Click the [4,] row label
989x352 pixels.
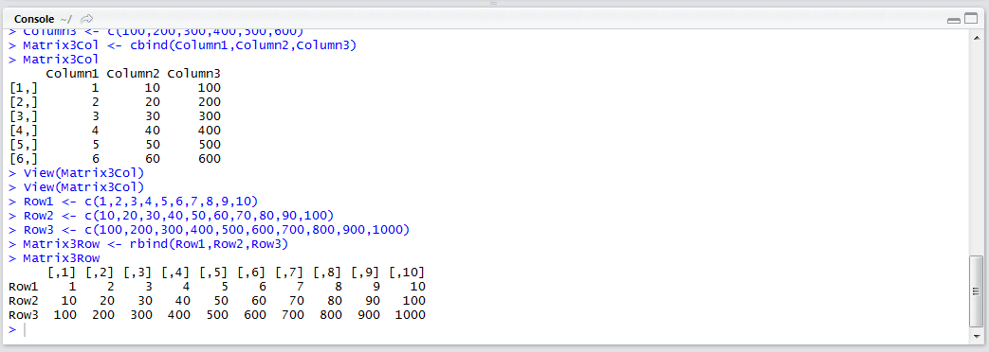24,131
